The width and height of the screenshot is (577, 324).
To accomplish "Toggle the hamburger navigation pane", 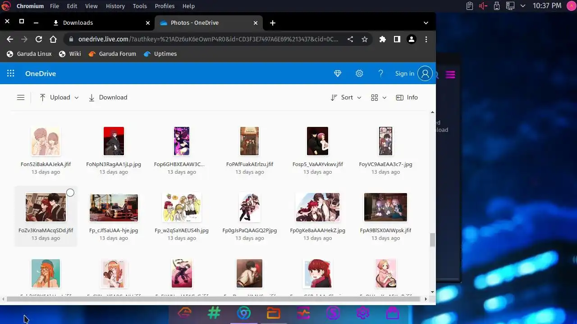I will (21, 97).
